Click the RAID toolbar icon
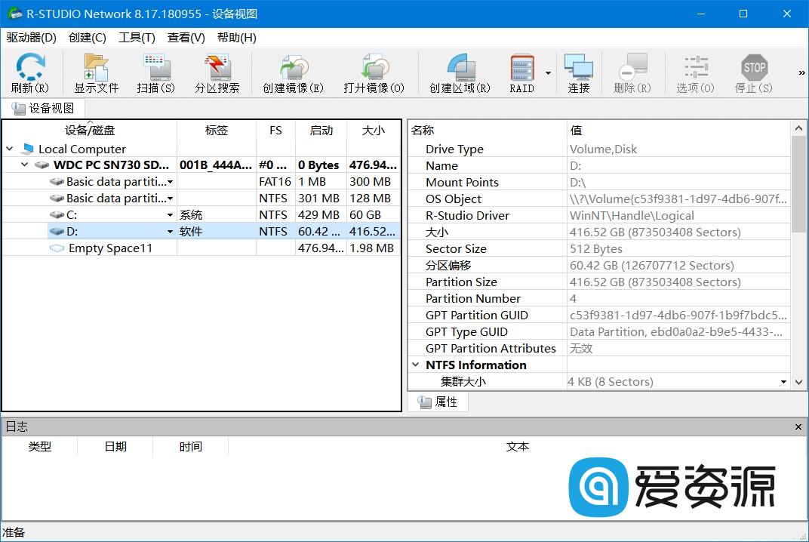This screenshot has height=542, width=809. 521,73
